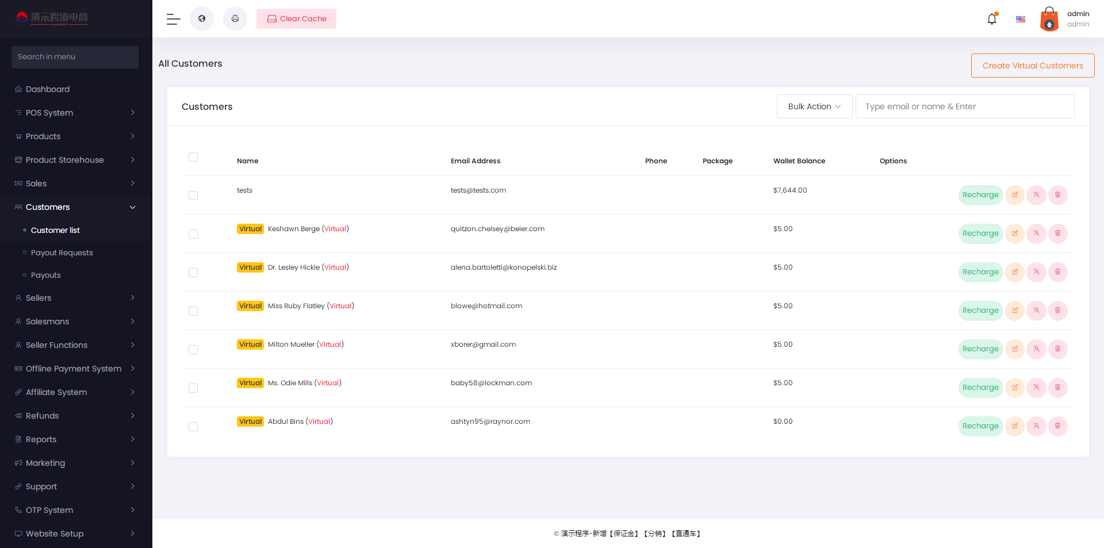Image resolution: width=1104 pixels, height=548 pixels.
Task: Expand the Products sidebar menu
Action: point(75,136)
